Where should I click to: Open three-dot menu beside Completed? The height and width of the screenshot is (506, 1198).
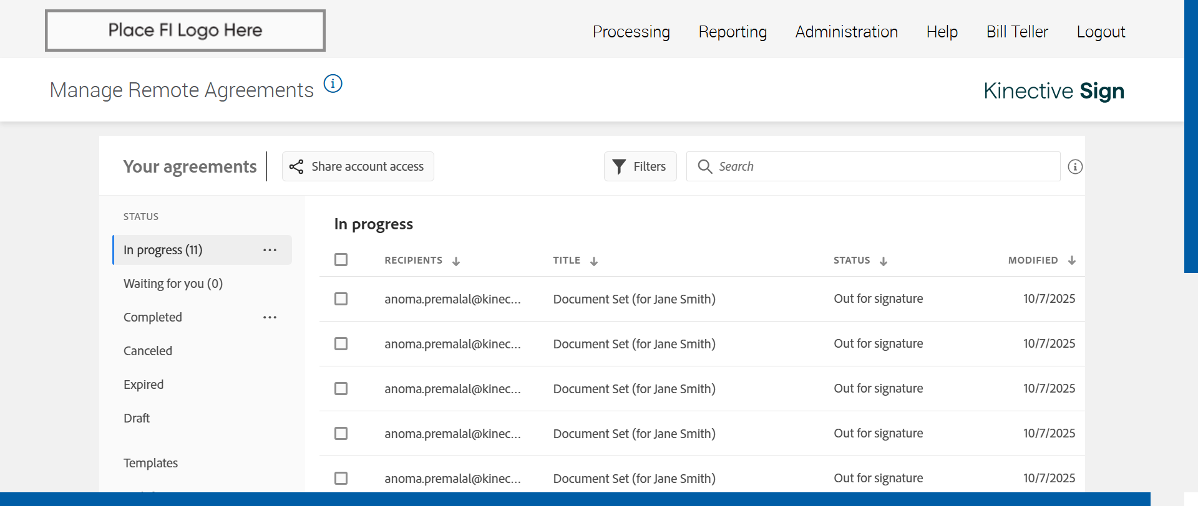270,318
